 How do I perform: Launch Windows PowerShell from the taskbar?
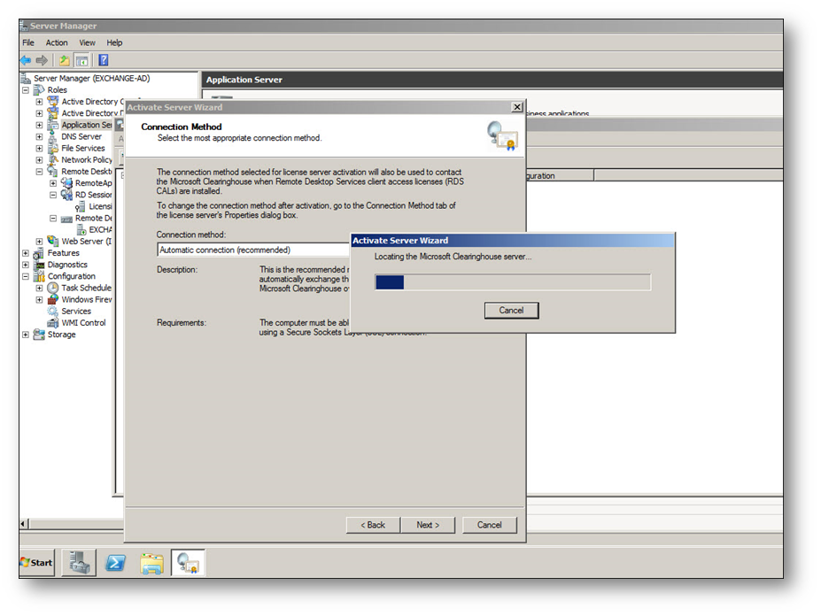pos(115,563)
